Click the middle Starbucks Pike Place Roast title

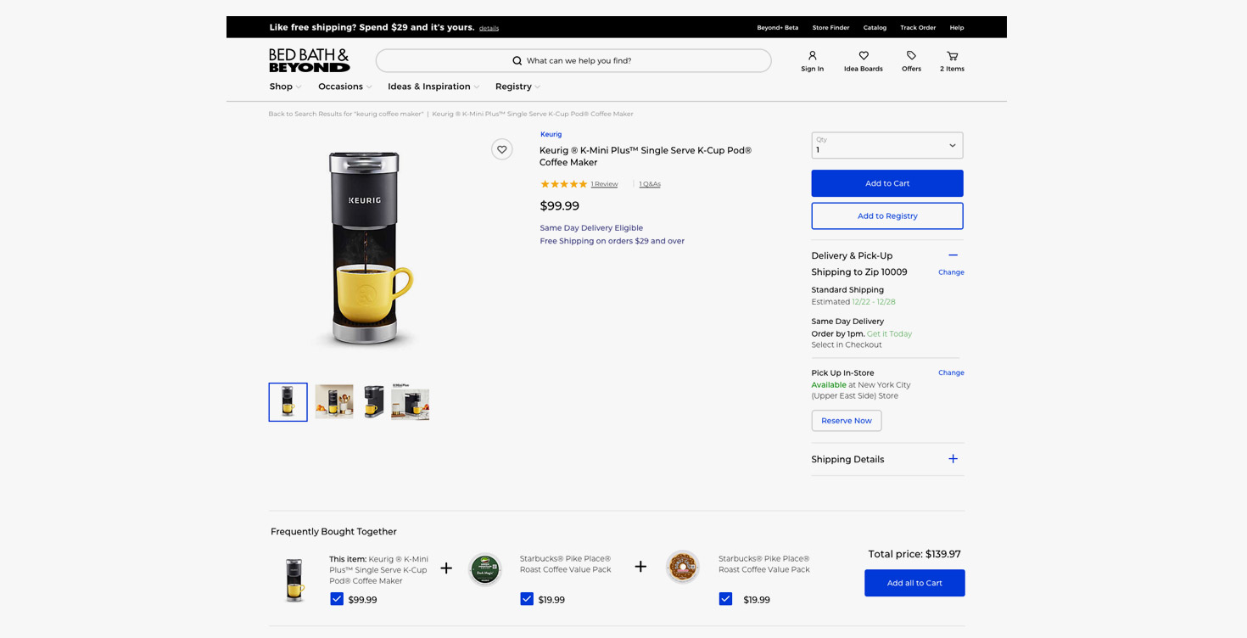pos(566,564)
